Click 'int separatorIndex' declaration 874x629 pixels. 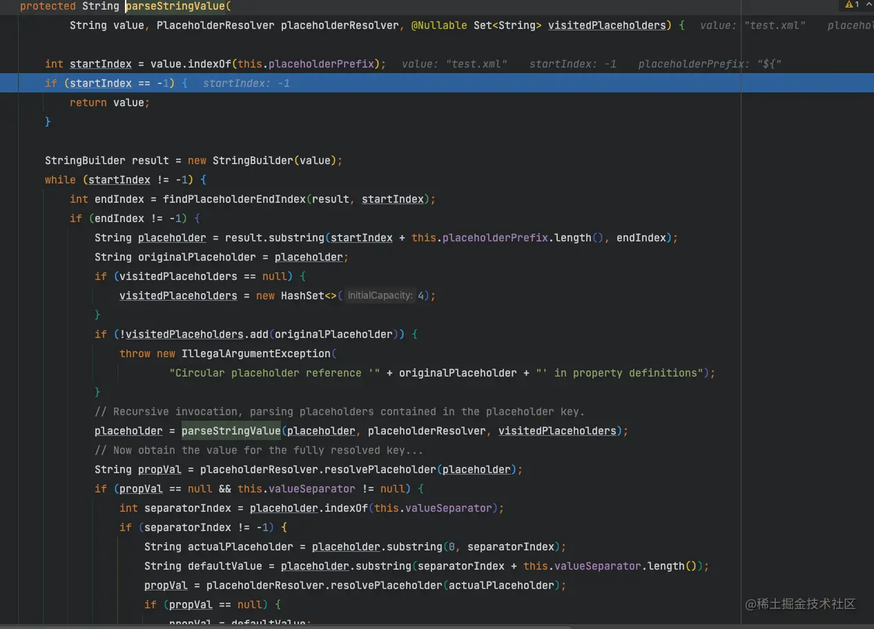click(175, 508)
